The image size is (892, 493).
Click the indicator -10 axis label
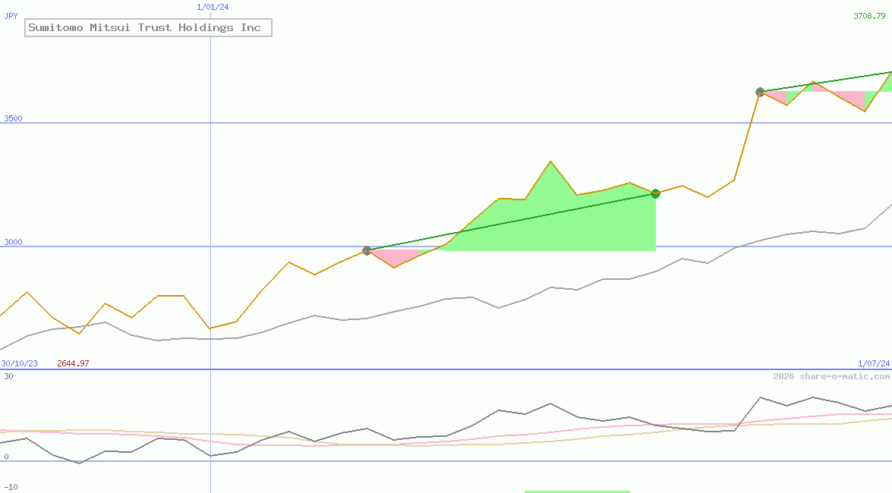pos(11,488)
